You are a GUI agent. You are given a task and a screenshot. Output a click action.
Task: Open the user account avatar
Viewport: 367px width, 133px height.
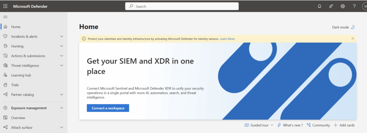pyautogui.click(x=364, y=6)
